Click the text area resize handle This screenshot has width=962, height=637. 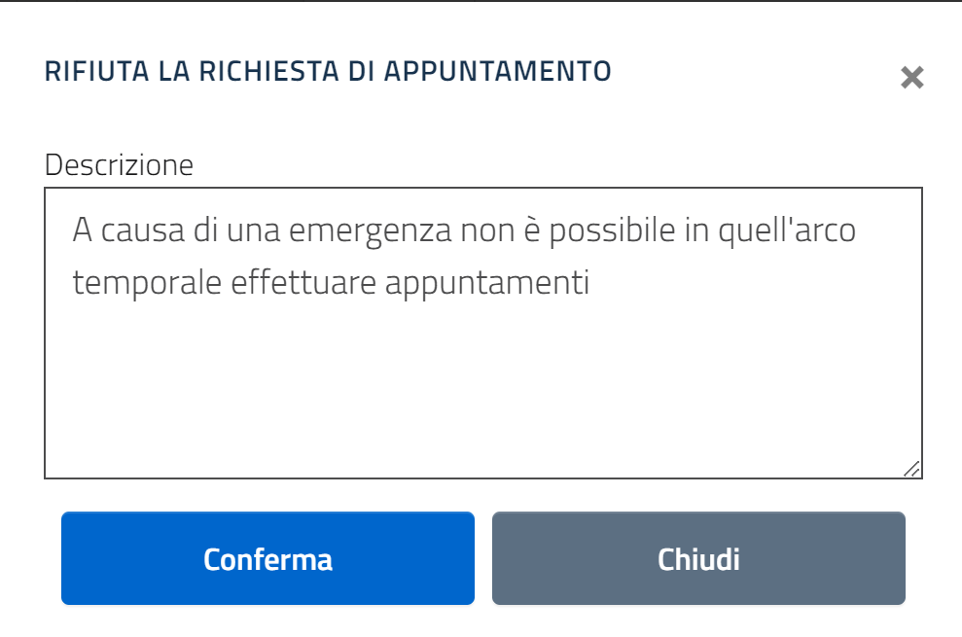tap(911, 469)
